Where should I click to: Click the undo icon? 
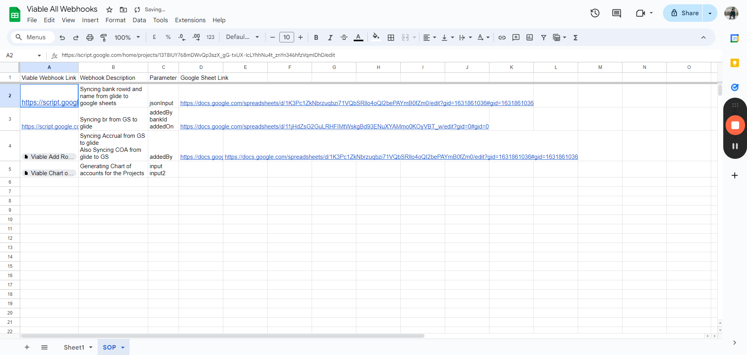coord(62,37)
